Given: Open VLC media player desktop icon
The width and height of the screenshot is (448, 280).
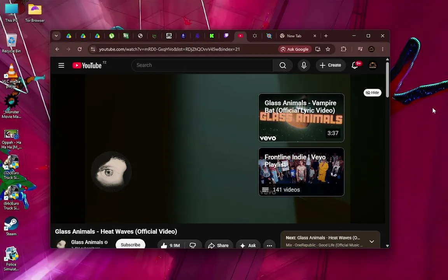Looking at the screenshot, I should (11, 76).
